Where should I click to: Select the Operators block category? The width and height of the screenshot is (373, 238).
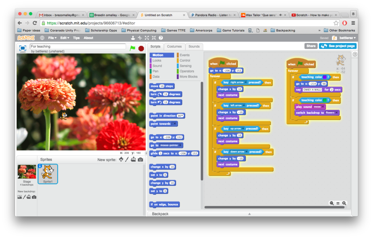187,71
